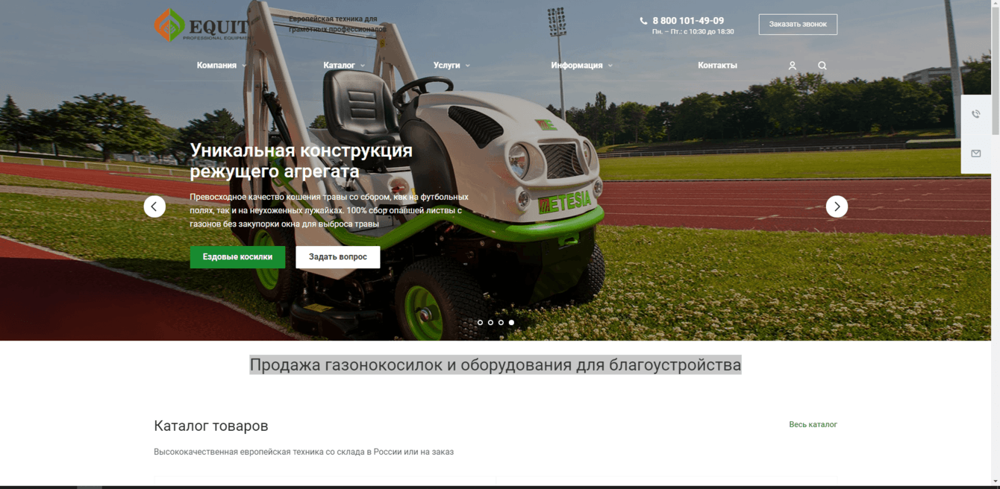Go to previous slide arrow
This screenshot has width=1000, height=489.
pyautogui.click(x=154, y=206)
